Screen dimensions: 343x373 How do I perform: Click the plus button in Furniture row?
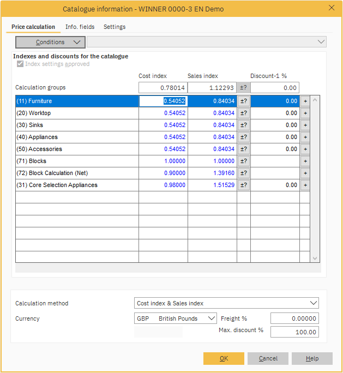305,101
